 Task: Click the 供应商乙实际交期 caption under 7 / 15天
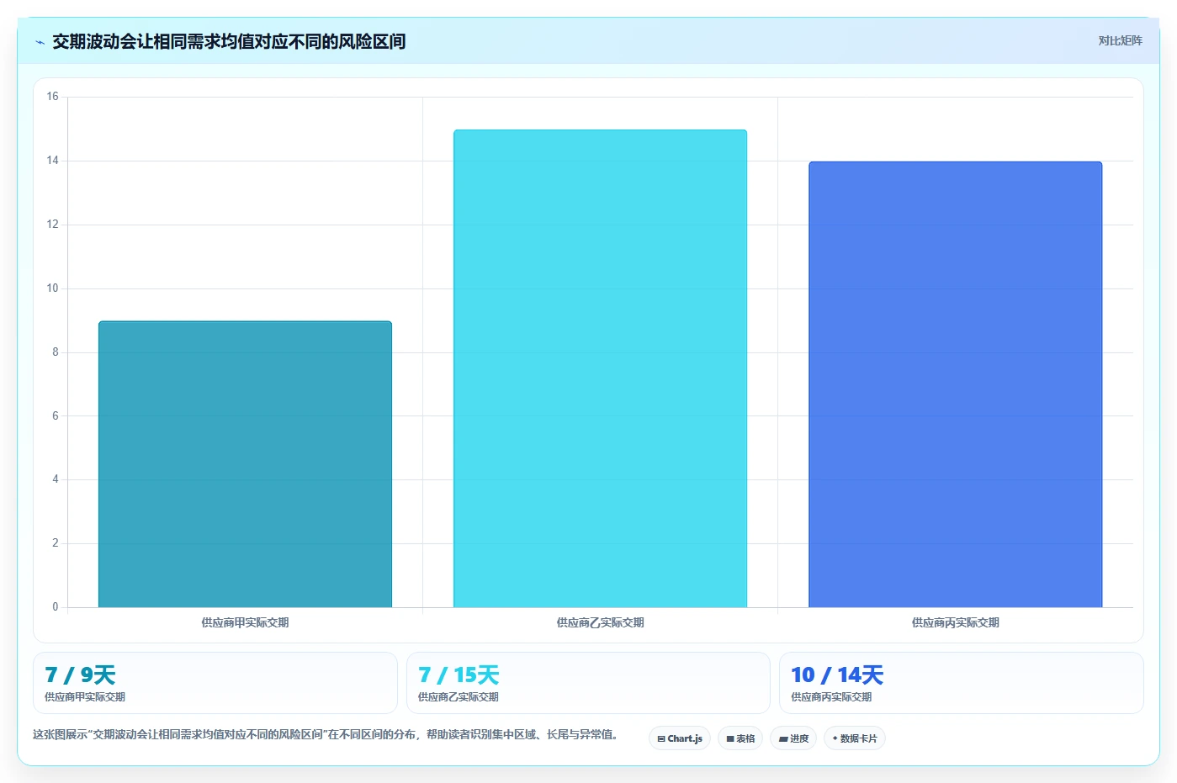459,697
